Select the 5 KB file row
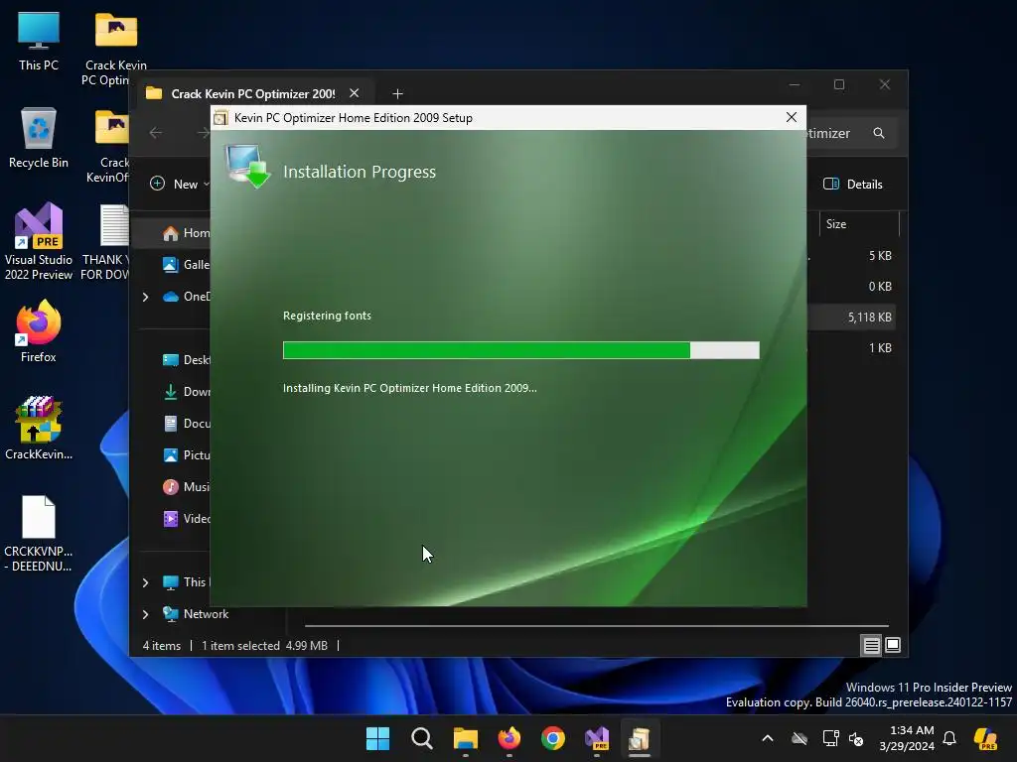This screenshot has width=1017, height=762. pyautogui.click(x=852, y=256)
